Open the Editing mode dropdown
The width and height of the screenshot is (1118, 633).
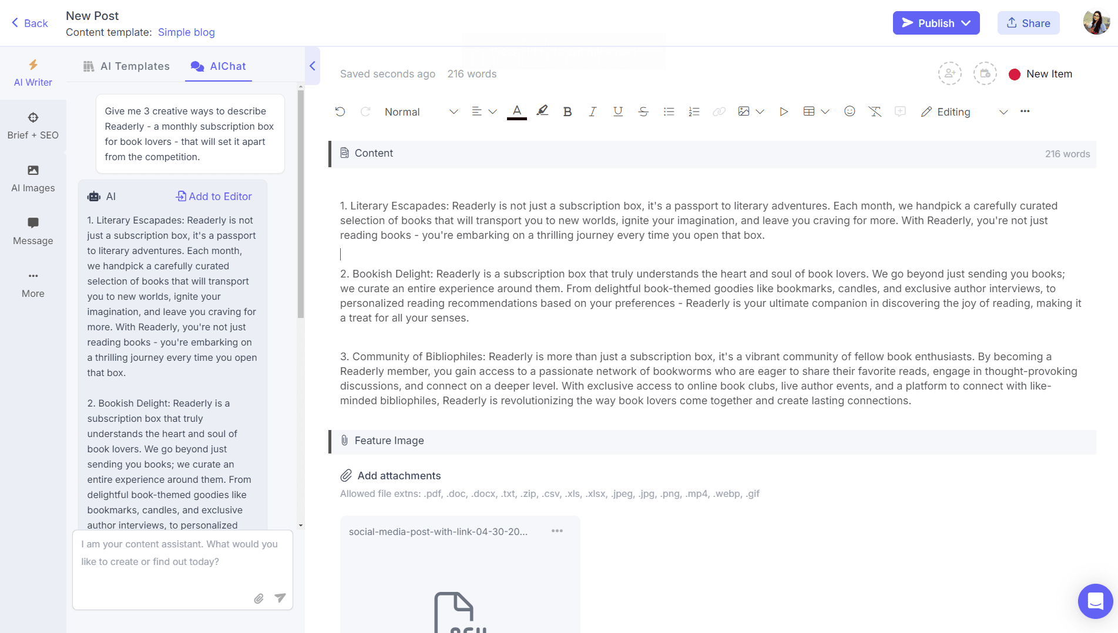pos(964,111)
